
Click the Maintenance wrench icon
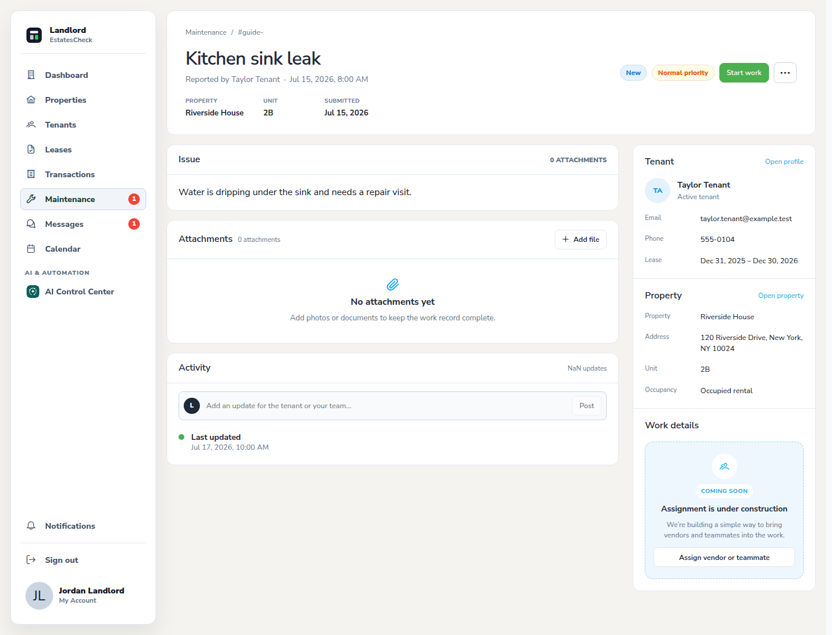tap(31, 199)
